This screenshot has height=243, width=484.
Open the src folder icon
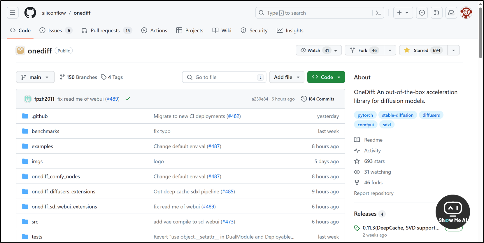tap(25, 222)
